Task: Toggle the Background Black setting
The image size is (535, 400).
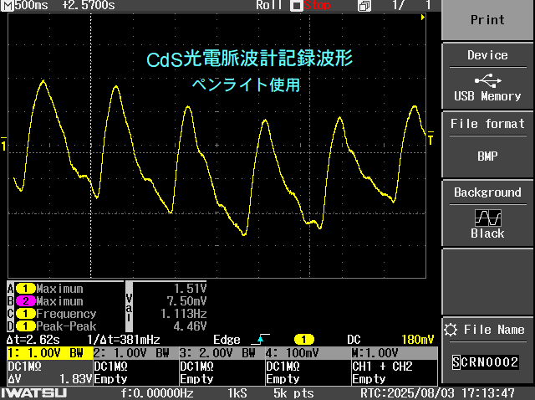Action: [487, 213]
